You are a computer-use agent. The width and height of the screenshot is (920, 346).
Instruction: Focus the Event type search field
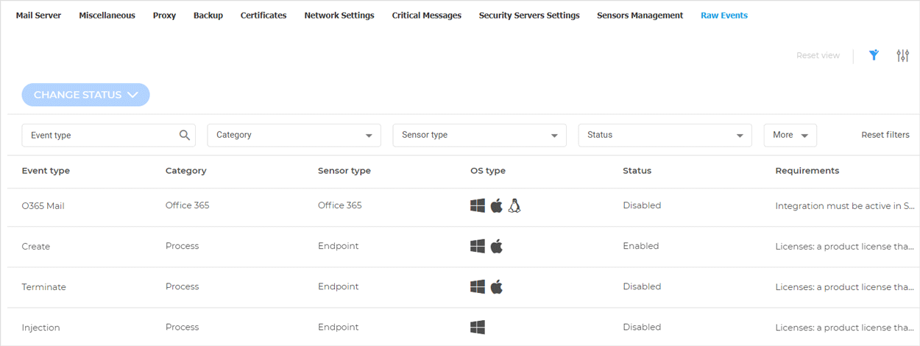[99, 135]
